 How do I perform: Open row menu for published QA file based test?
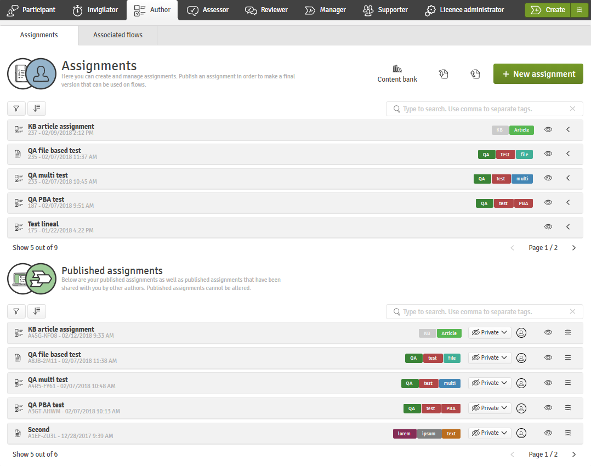pyautogui.click(x=568, y=357)
